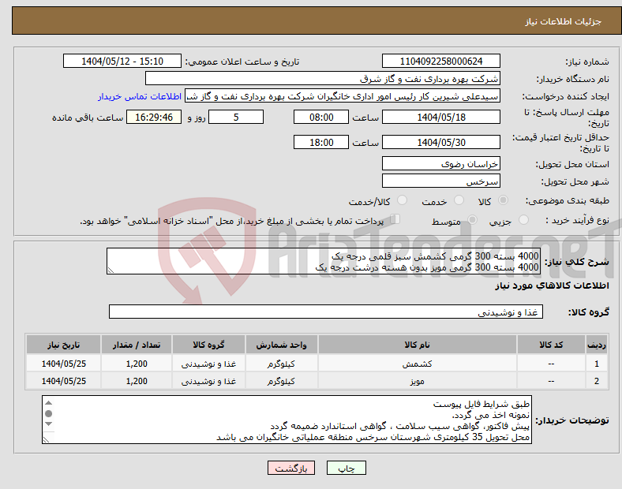Click the کشمش item name cell
Viewport: 622px width, 489px height.
418,364
